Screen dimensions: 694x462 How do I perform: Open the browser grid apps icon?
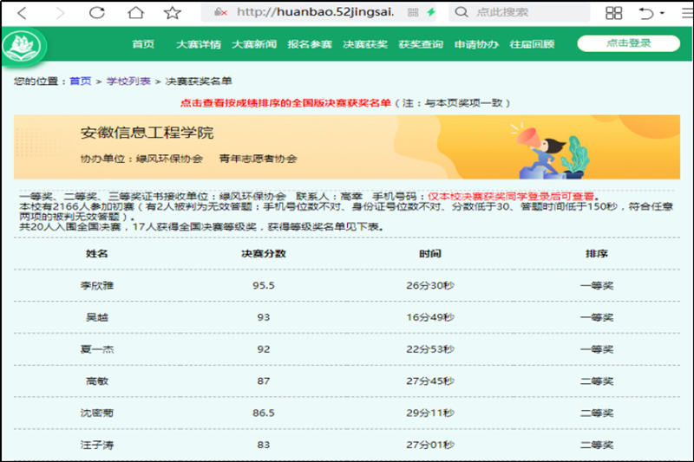pos(614,13)
